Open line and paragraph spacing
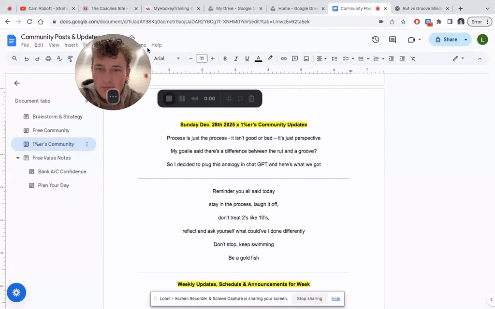495x309 pixels. 335,58
